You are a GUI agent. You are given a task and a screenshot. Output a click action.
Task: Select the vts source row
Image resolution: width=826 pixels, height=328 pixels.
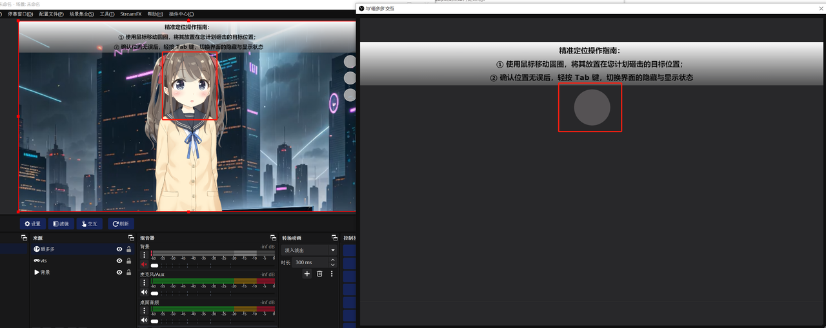coord(82,261)
